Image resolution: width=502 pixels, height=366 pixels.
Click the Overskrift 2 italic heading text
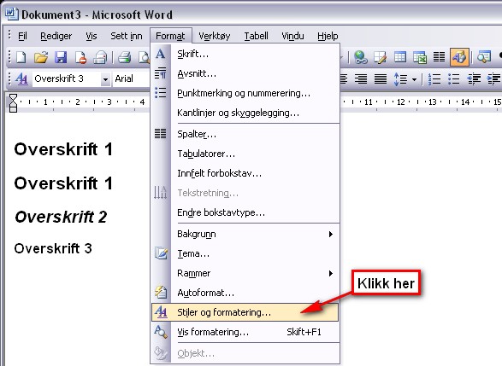point(61,217)
